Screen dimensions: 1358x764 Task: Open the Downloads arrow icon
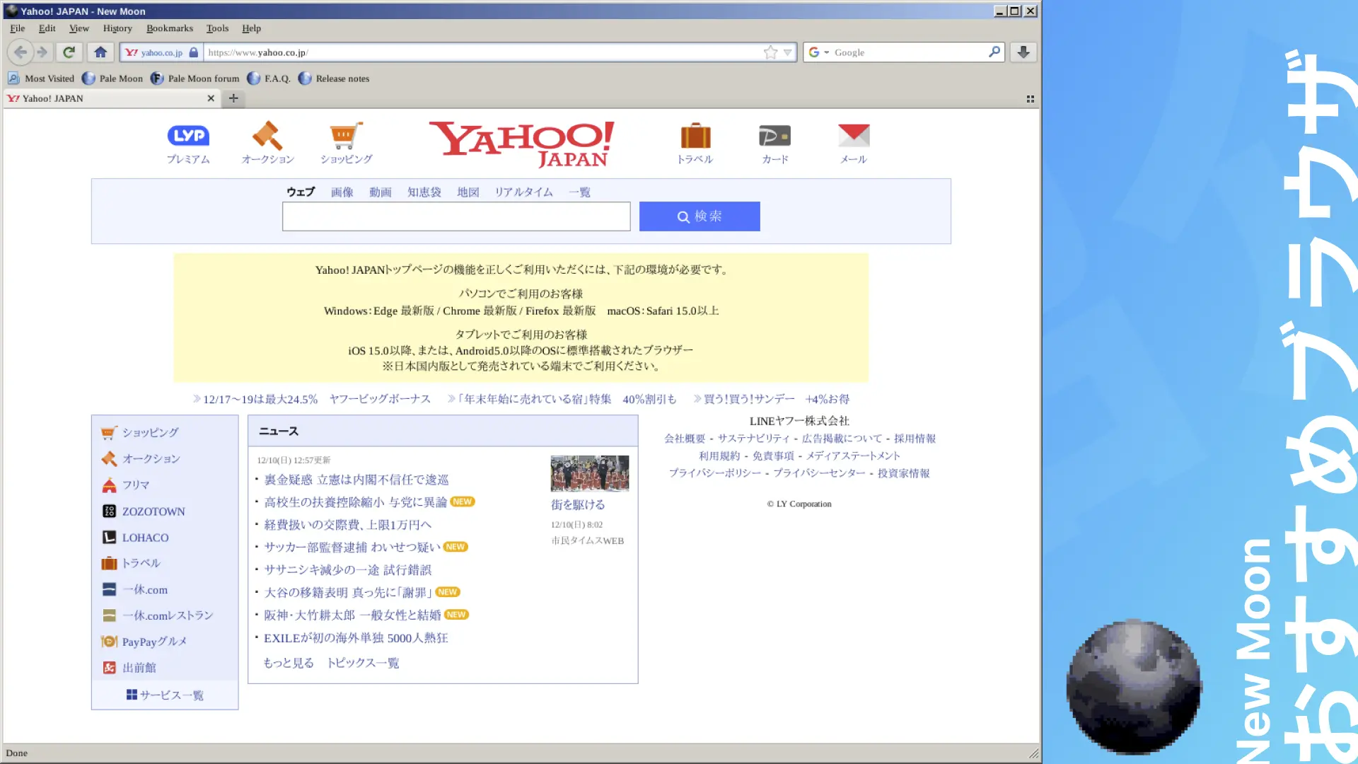click(x=1023, y=52)
